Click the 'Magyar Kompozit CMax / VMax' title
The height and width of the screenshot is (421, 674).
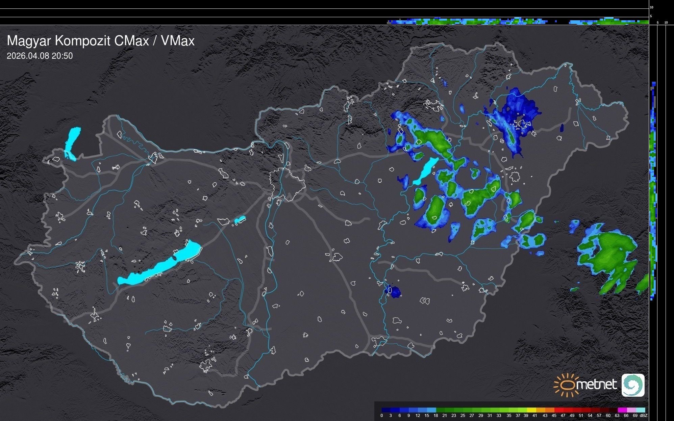pos(101,41)
